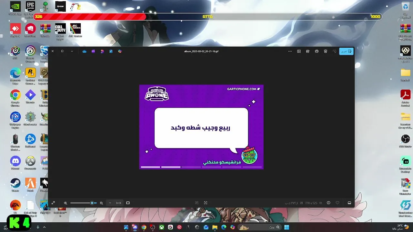Open Overwatch desktop shortcut
413x232 pixels.
[30, 163]
